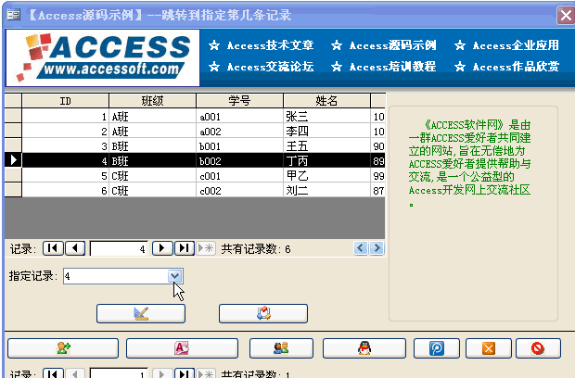This screenshot has width=575, height=378.
Task: Click the add-user icon button
Action: click(x=63, y=348)
